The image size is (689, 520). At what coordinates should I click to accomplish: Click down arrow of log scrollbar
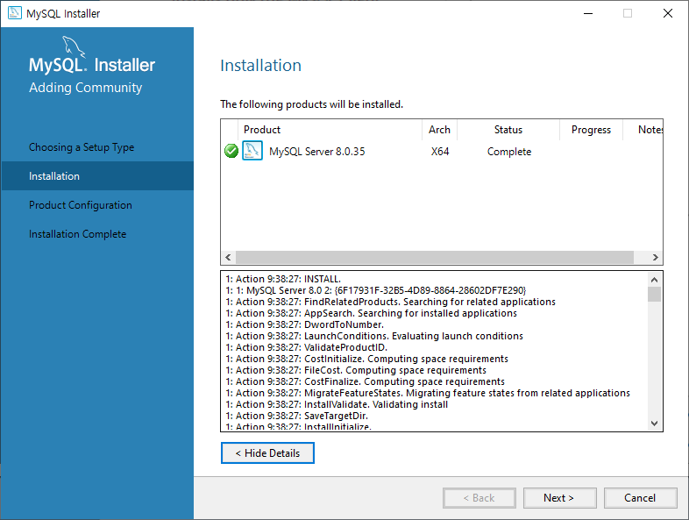click(x=654, y=424)
